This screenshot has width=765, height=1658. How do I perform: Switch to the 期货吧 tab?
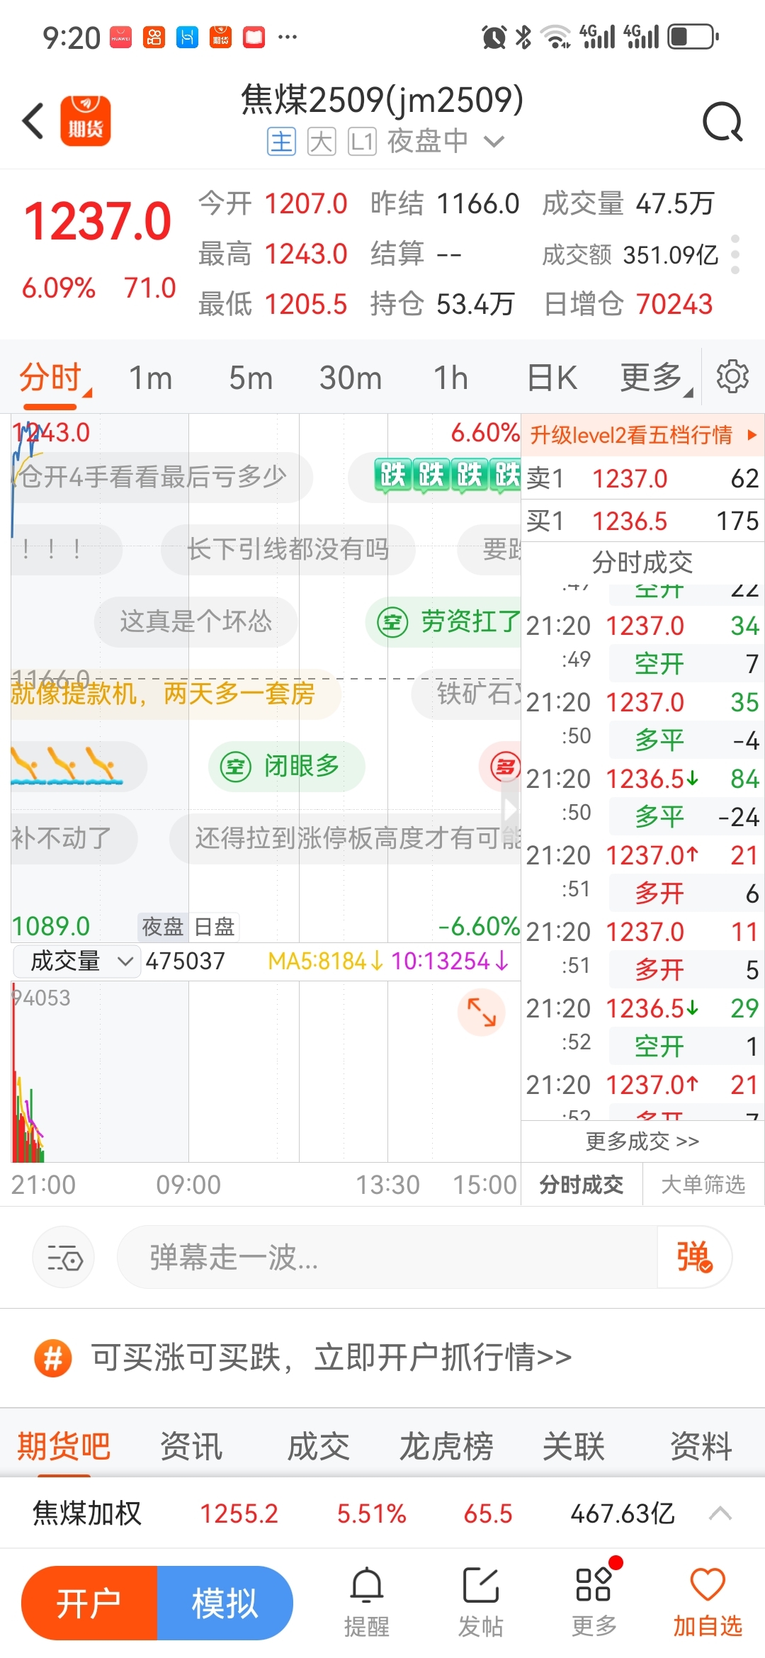(64, 1445)
